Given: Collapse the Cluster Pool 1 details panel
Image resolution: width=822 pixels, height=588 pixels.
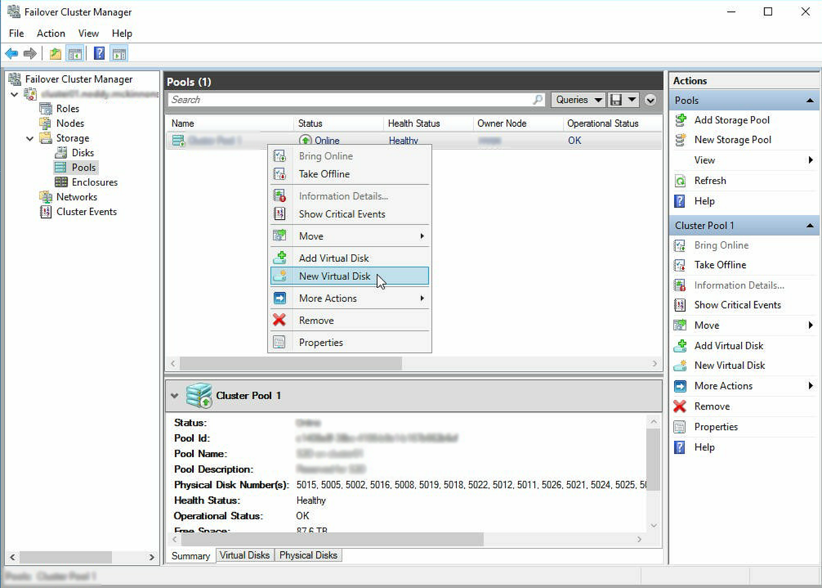Looking at the screenshot, I should [x=174, y=396].
